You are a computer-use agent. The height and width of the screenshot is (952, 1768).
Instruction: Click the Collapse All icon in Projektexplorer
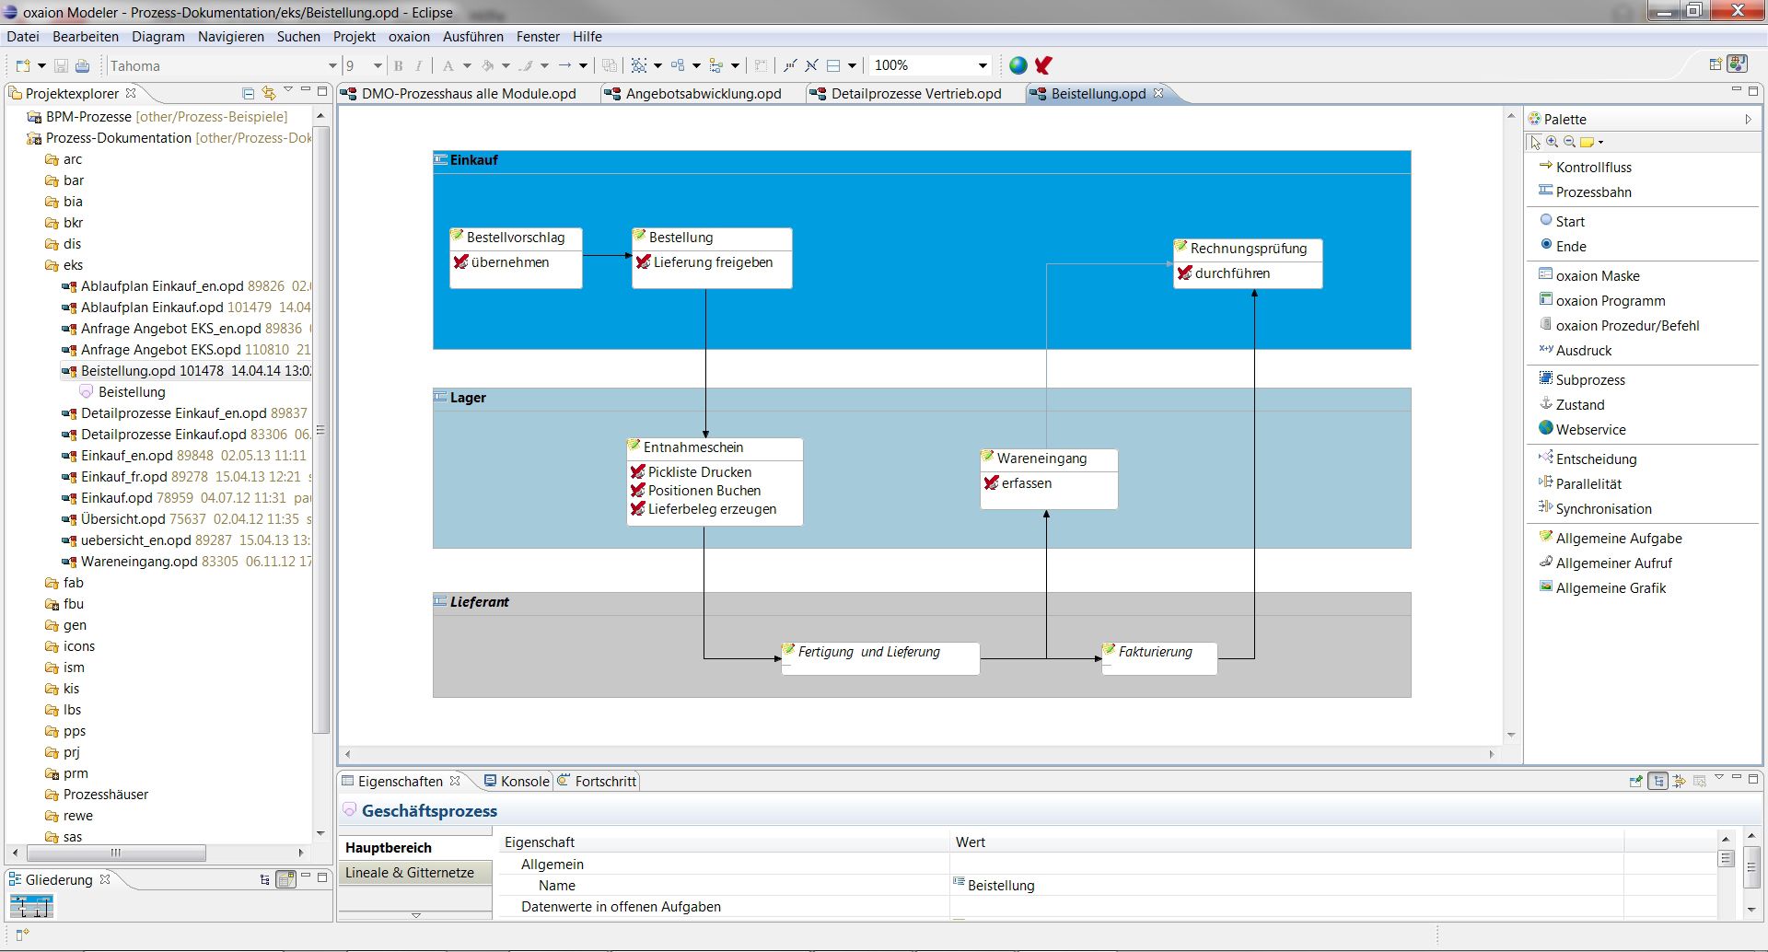(248, 93)
